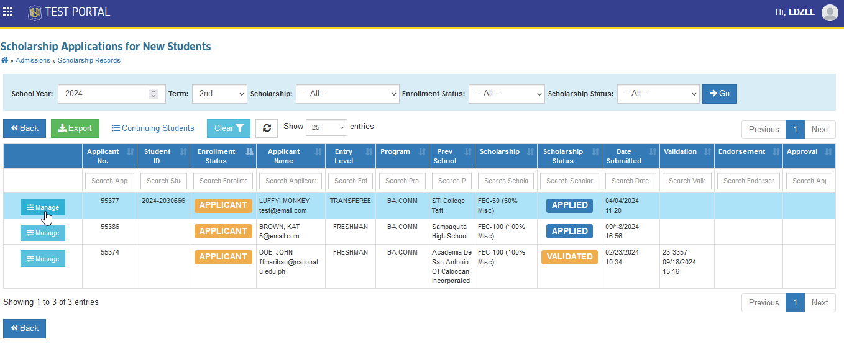Focus the Search Approval field

click(x=809, y=181)
